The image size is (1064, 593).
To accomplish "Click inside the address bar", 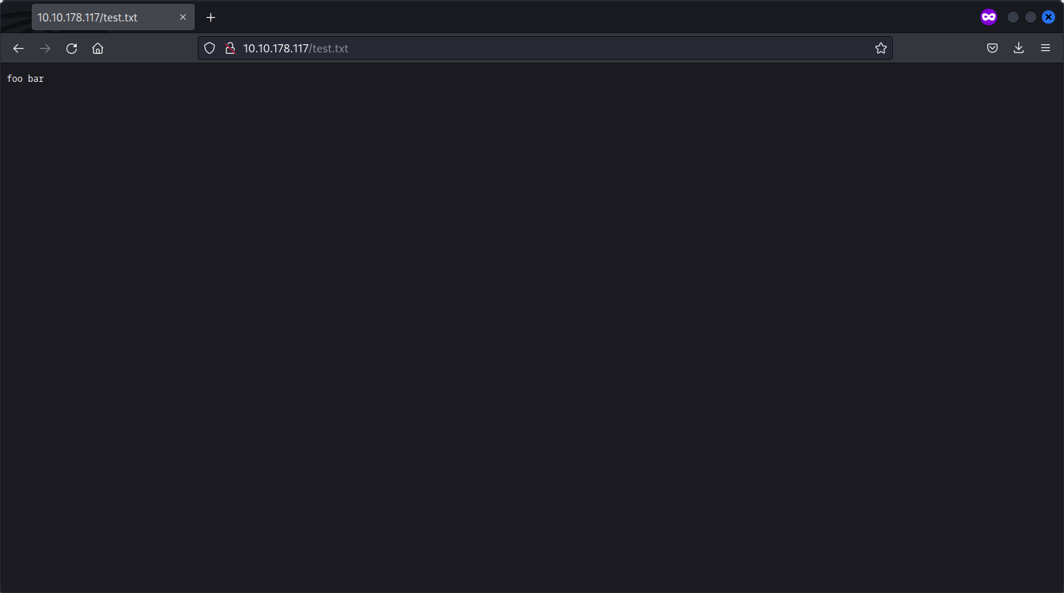I will pyautogui.click(x=517, y=48).
